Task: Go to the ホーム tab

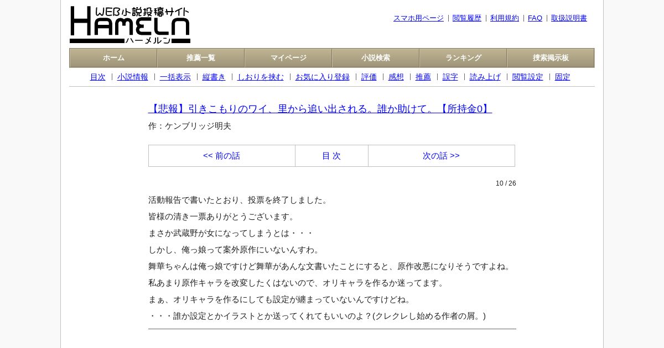Action: (113, 58)
